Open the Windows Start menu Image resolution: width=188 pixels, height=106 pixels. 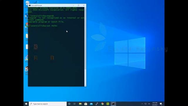pyautogui.click(x=26, y=104)
